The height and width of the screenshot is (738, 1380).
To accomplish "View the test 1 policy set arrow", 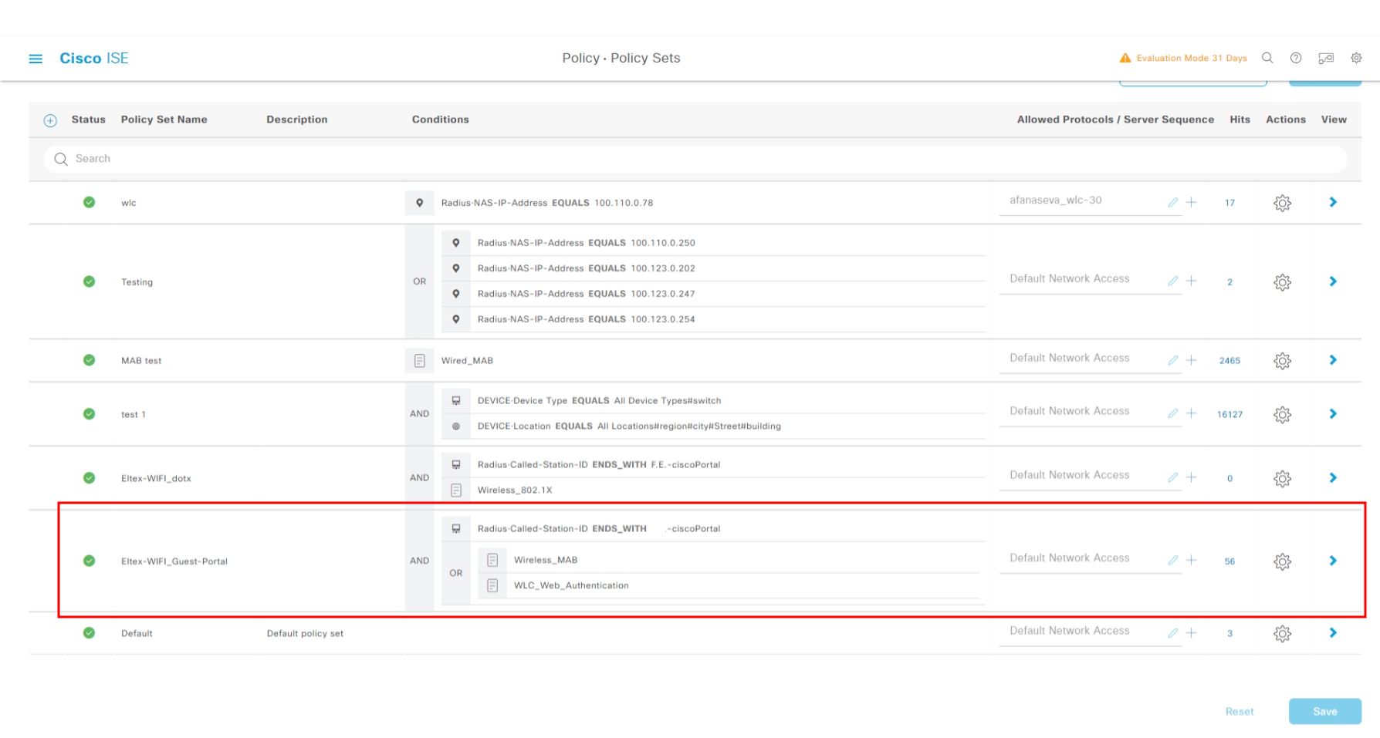I will coord(1333,414).
